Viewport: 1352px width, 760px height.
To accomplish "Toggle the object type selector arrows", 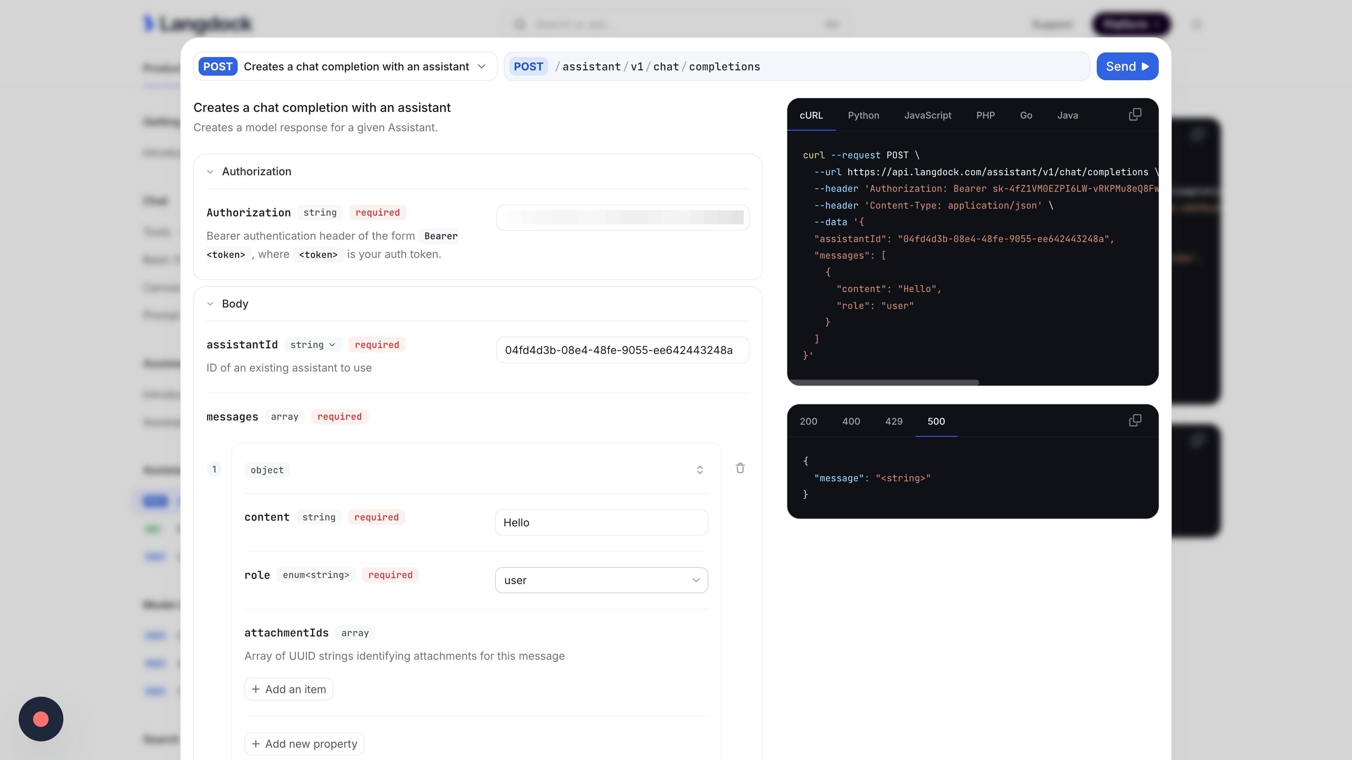I will click(700, 470).
